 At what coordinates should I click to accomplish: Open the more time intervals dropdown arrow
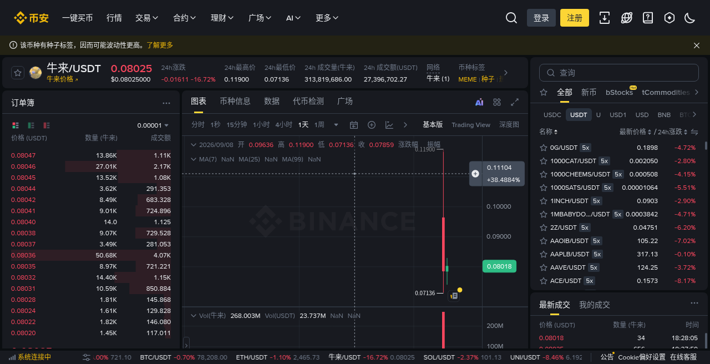(336, 125)
